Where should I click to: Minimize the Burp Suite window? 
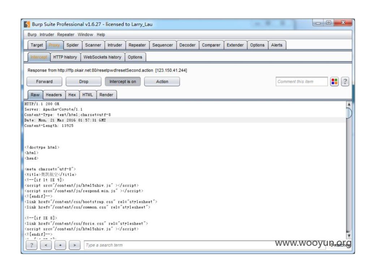coord(318,23)
